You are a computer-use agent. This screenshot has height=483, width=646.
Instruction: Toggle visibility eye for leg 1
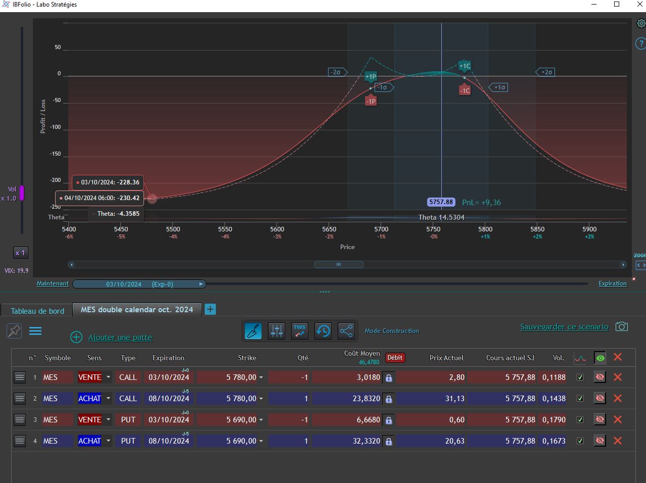coord(600,377)
